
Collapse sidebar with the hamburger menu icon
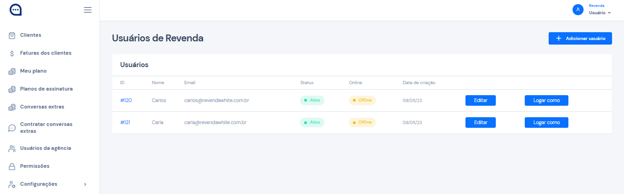pyautogui.click(x=88, y=10)
